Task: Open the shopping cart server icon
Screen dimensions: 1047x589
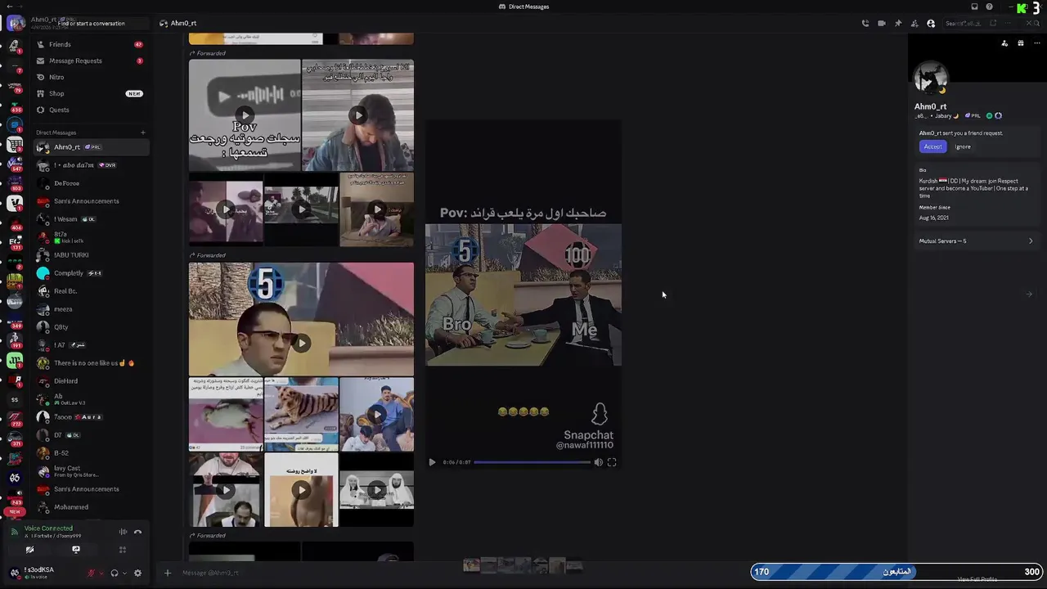Action: coord(15,145)
